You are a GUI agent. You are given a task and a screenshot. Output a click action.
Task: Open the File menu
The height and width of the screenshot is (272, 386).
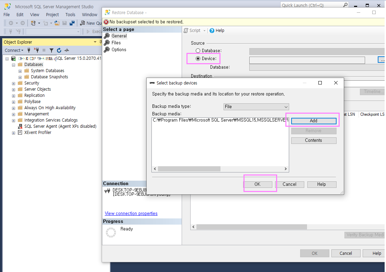(7, 14)
